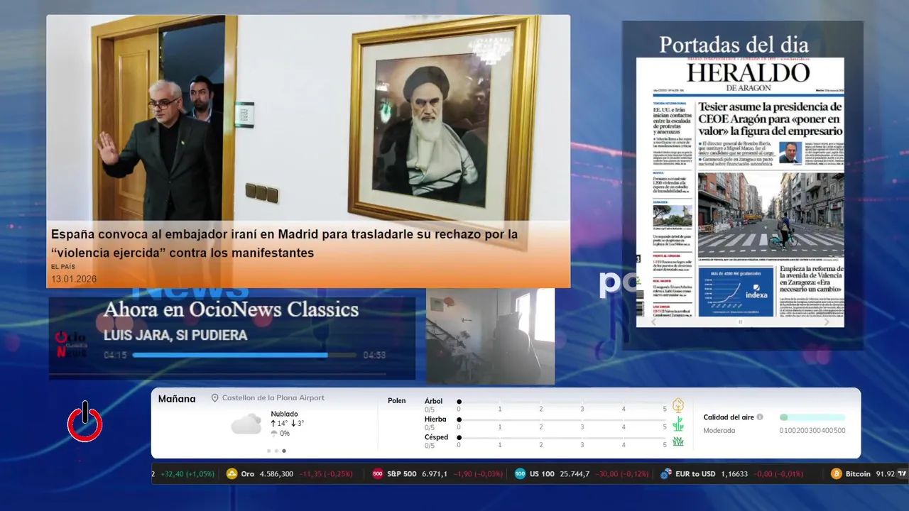
Task: Click the webcam video thumbnail
Action: [x=490, y=336]
